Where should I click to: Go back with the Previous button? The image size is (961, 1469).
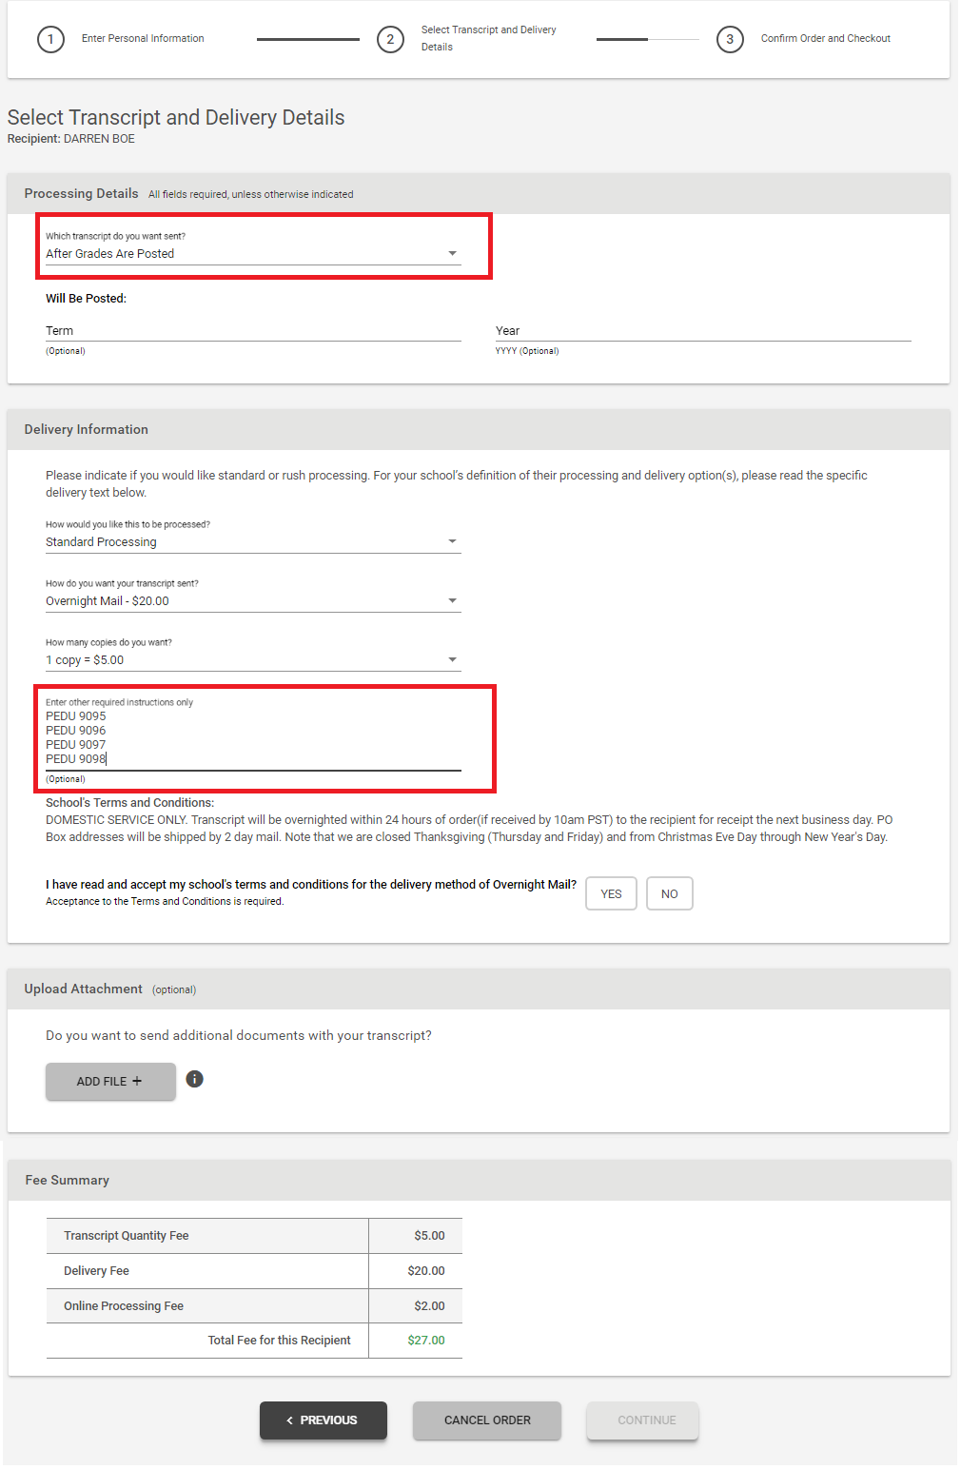pyautogui.click(x=324, y=1420)
